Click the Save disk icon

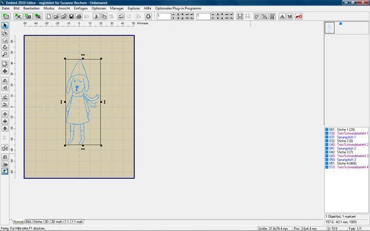(72, 16)
